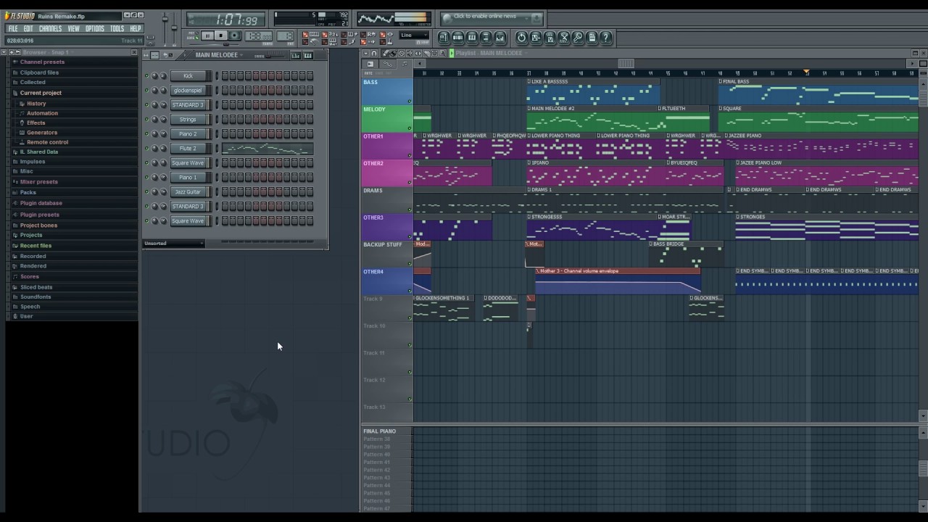This screenshot has height=522, width=928.
Task: Play the playlist with green arrow
Action: (451, 54)
